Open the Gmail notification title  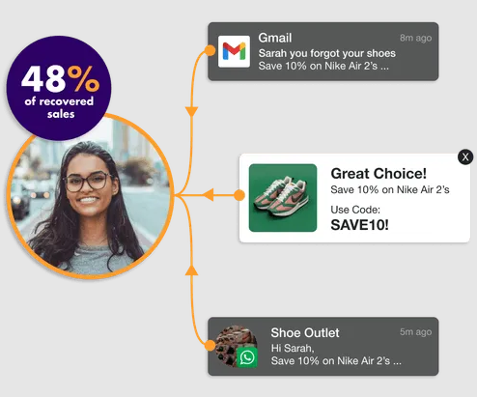coord(275,38)
